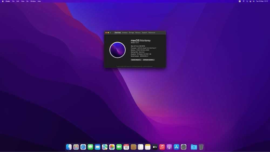Open the Music app in Dock

pos(162,147)
